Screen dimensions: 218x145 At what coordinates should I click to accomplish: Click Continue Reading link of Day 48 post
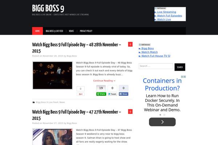point(104,80)
